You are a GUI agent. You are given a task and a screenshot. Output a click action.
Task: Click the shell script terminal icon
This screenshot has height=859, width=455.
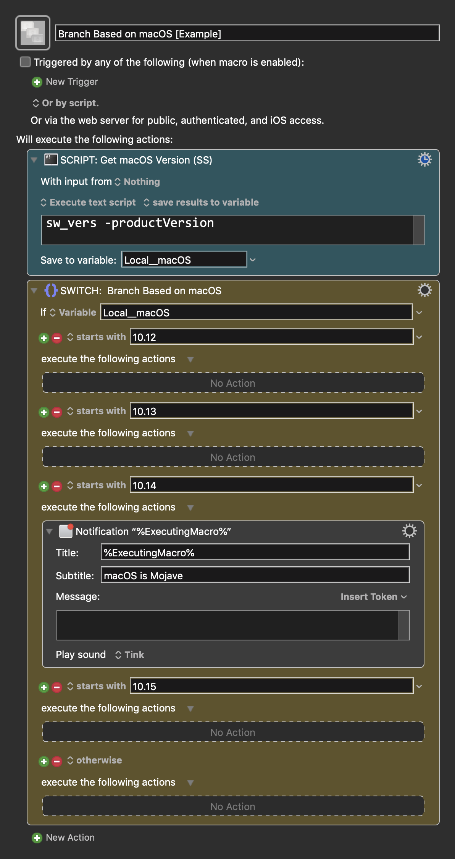point(51,160)
